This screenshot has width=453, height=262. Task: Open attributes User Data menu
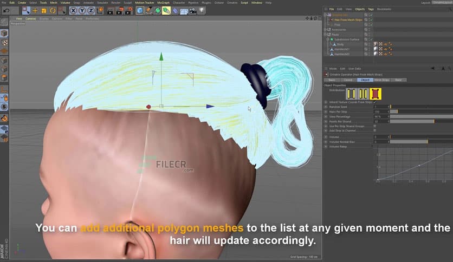(x=354, y=69)
